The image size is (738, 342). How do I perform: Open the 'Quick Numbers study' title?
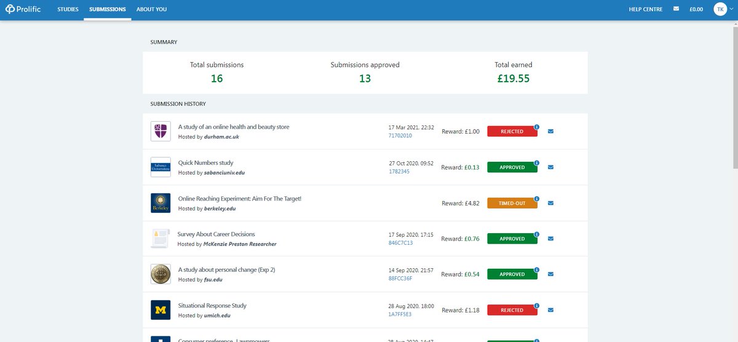point(206,162)
